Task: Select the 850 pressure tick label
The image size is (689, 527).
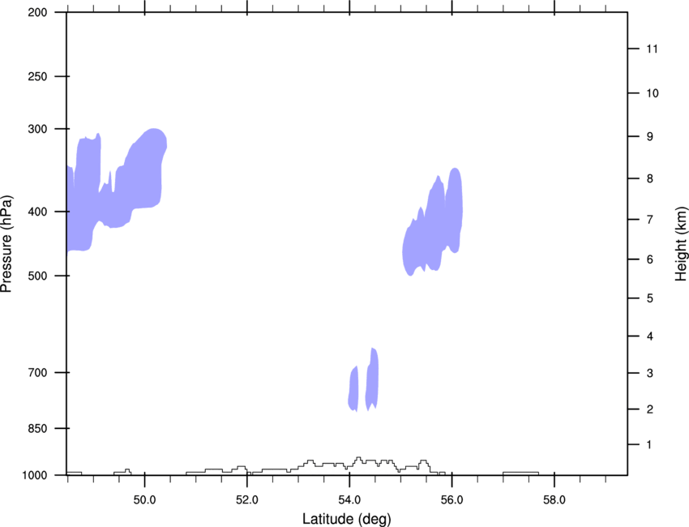Action: tap(38, 428)
